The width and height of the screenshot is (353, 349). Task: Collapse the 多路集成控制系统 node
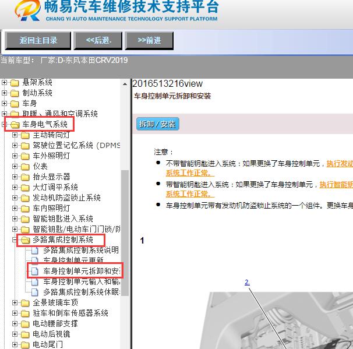pyautogui.click(x=15, y=240)
